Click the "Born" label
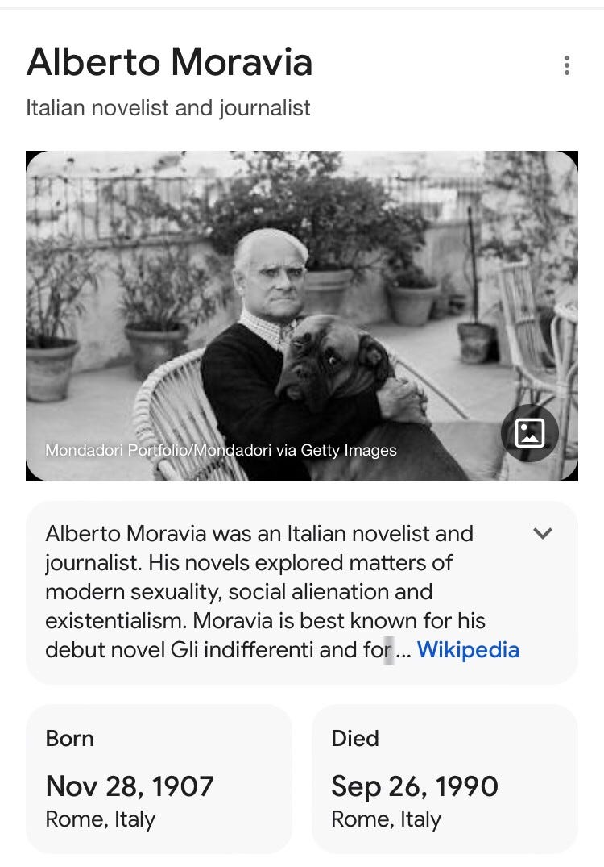This screenshot has width=604, height=867. click(x=69, y=739)
